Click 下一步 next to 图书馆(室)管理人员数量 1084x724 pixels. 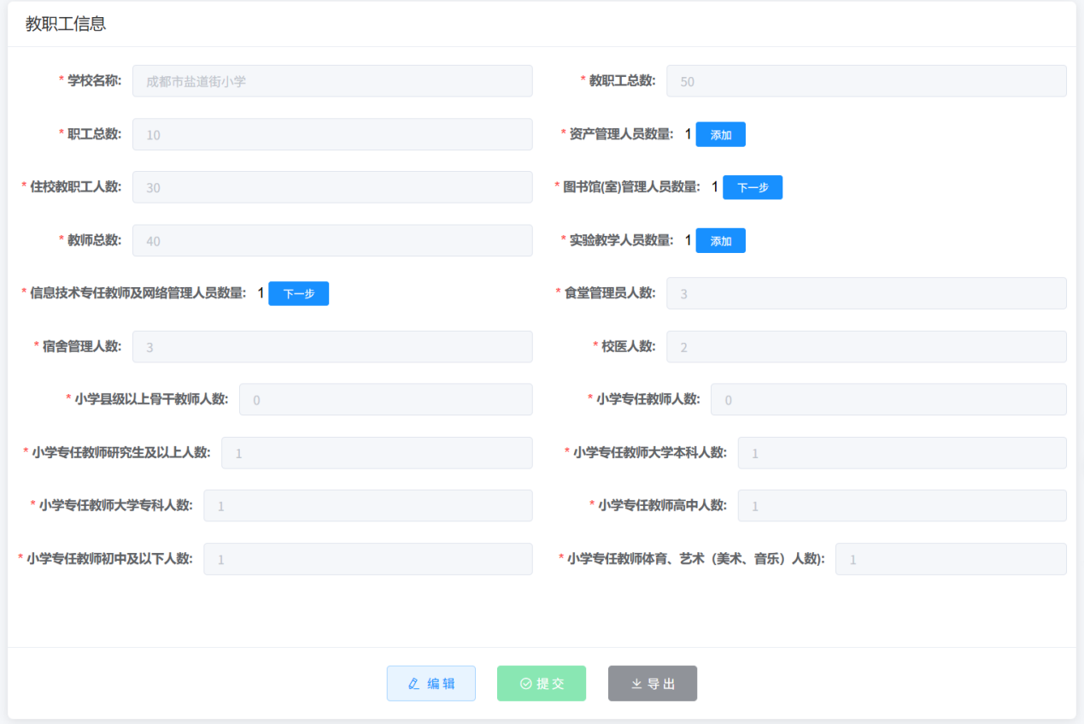tap(752, 187)
